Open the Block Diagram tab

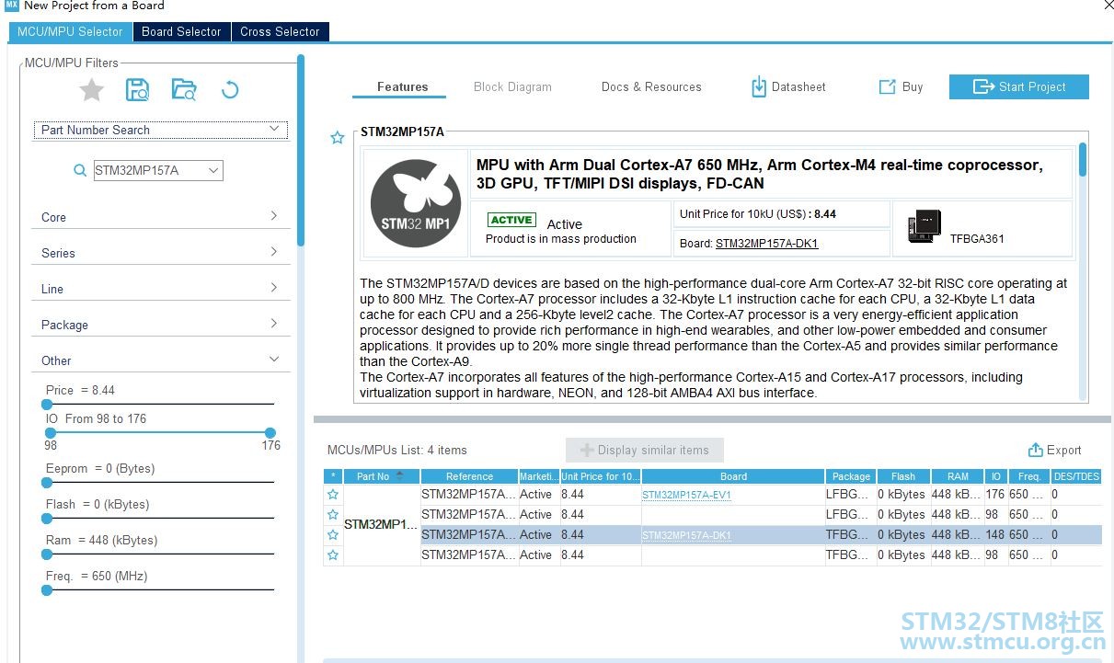[512, 86]
